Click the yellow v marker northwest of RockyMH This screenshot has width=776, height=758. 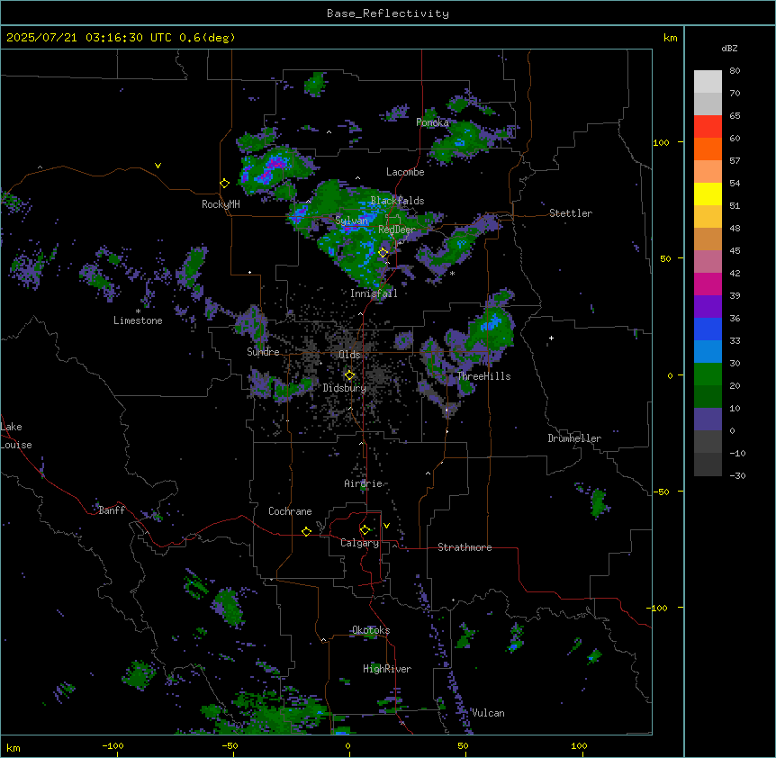pos(158,166)
